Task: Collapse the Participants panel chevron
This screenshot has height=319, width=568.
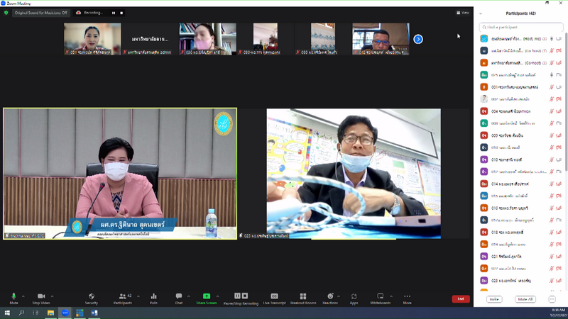Action: coord(481,13)
